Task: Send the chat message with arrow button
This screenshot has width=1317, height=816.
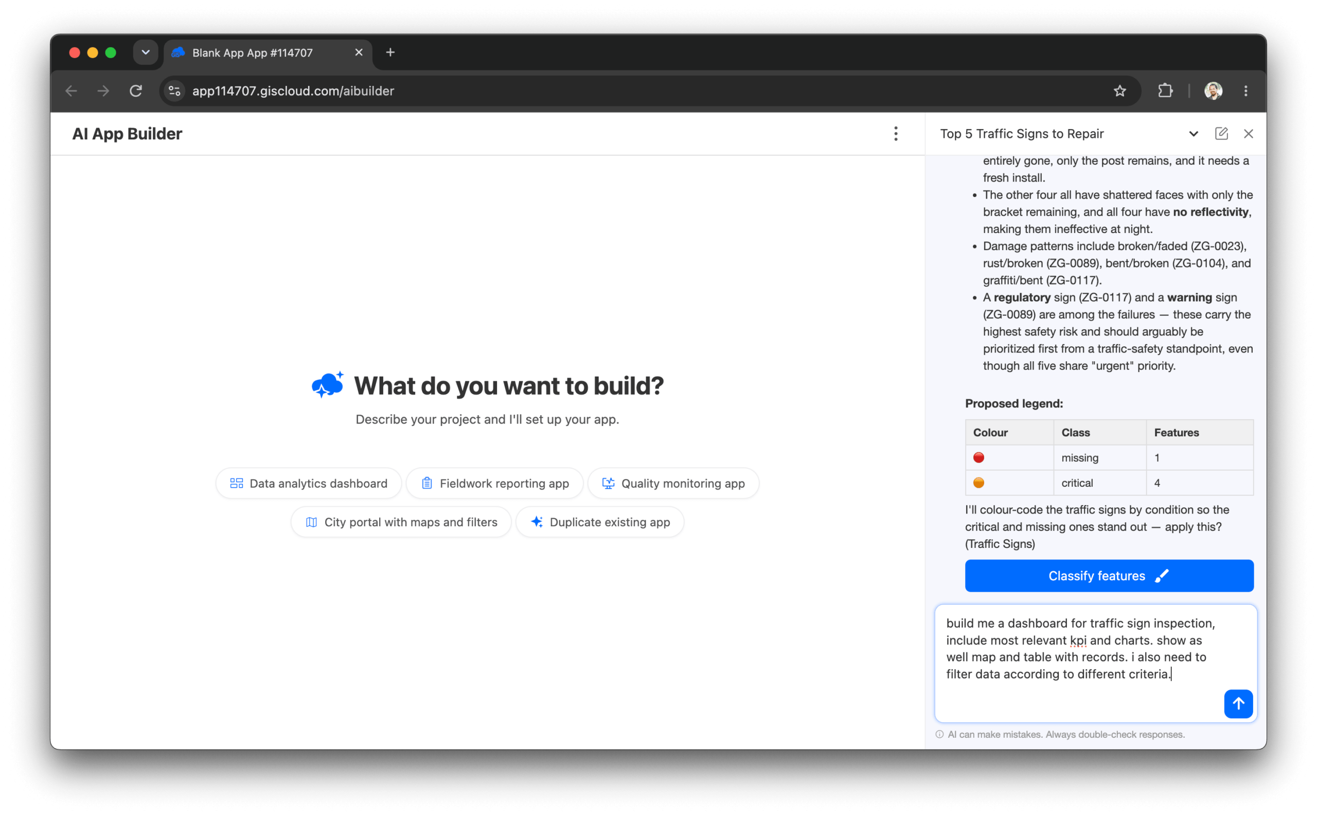Action: point(1238,704)
